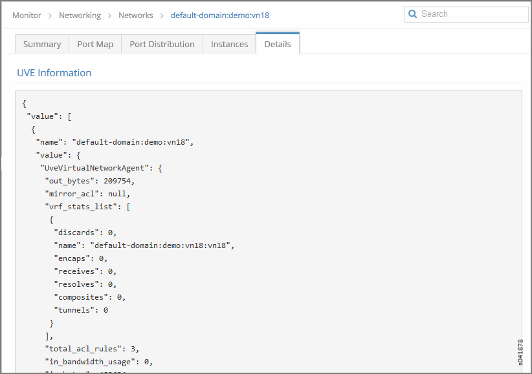Click the "total_acl_rules": 3 line
This screenshot has height=374, width=532.
pos(92,349)
